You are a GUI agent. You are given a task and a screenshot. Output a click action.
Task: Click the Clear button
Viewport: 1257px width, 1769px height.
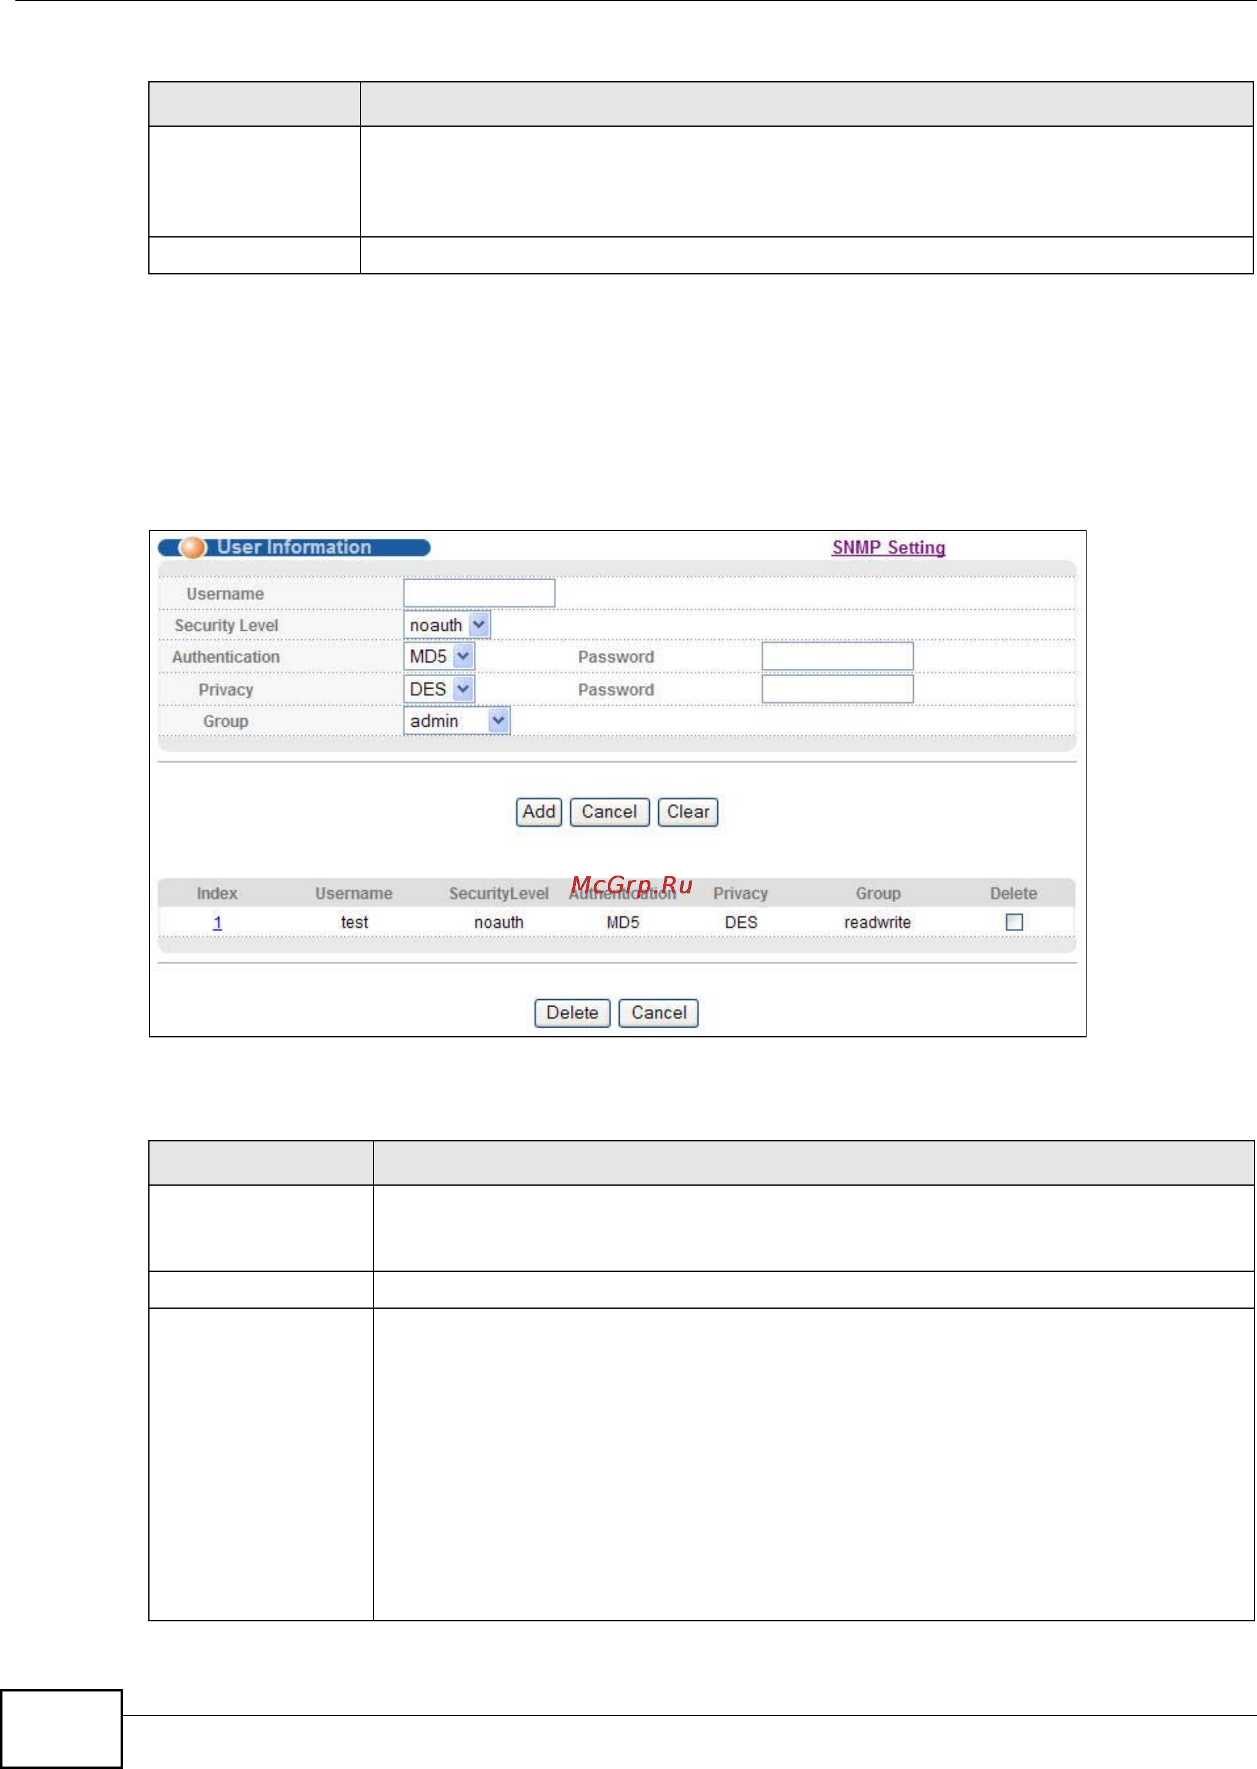coord(688,812)
